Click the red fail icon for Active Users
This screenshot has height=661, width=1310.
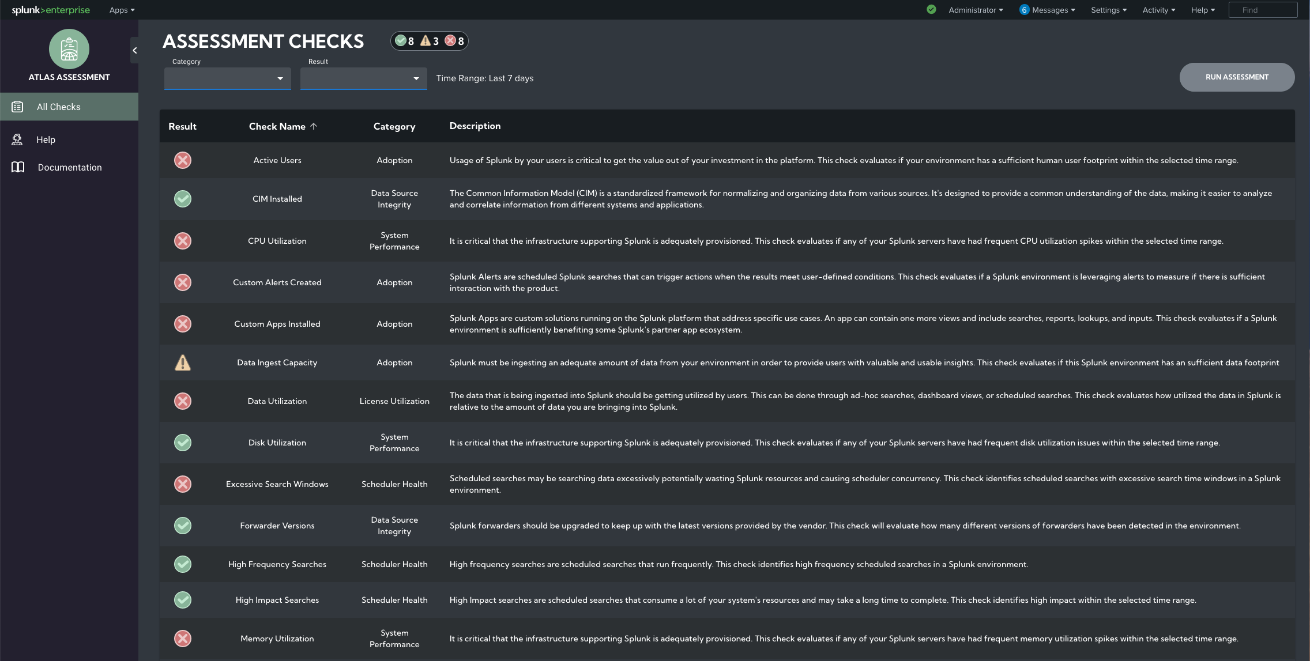(183, 160)
